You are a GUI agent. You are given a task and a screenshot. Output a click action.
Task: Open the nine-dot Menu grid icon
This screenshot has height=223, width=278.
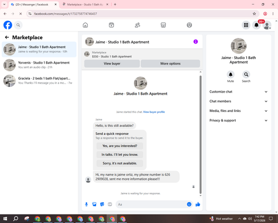[246, 25]
